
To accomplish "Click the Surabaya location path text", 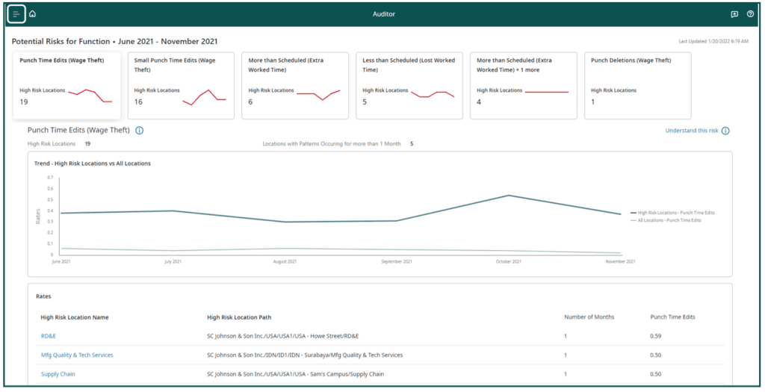I will click(305, 355).
